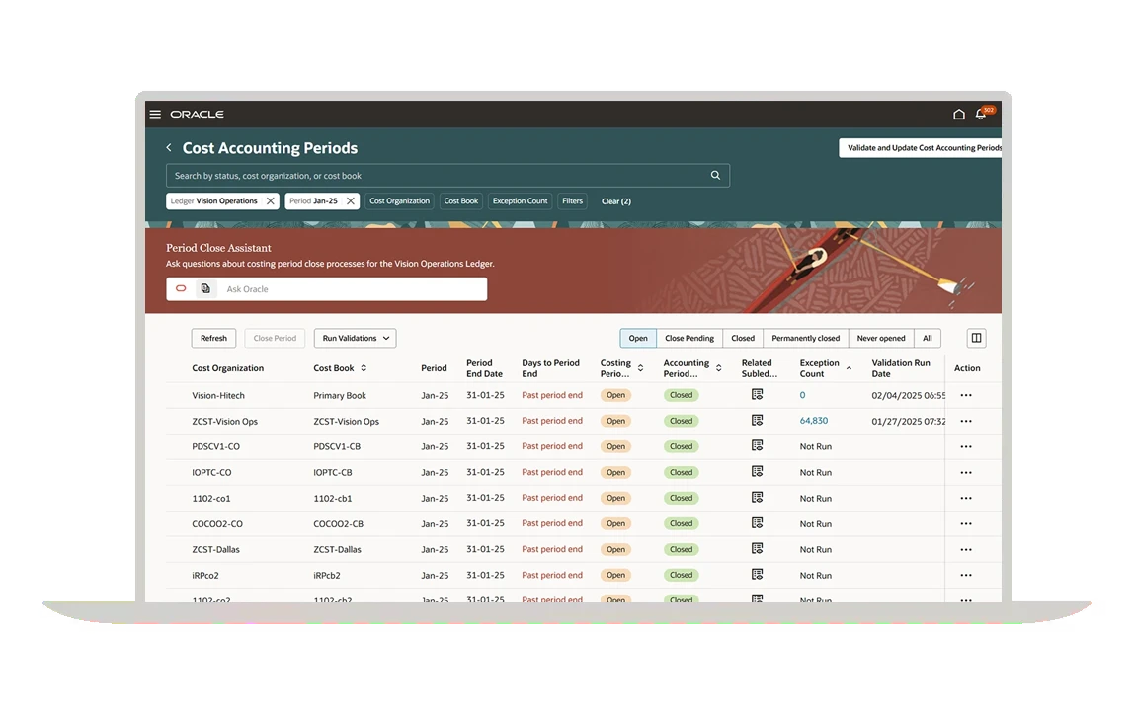
Task: Open the 0 exception count link
Action: click(803, 395)
